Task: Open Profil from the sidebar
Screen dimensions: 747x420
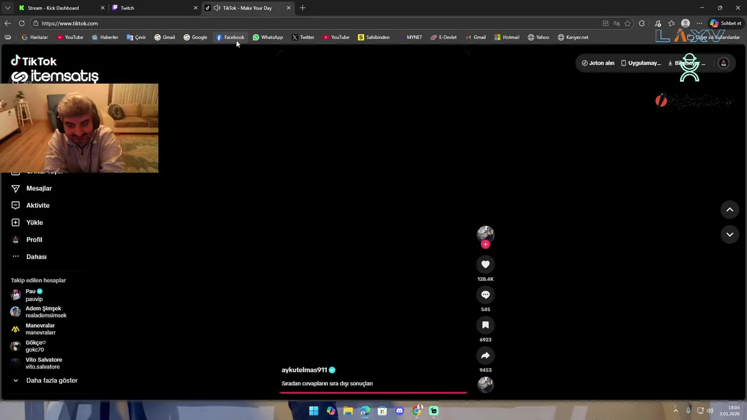Action: (x=27, y=240)
